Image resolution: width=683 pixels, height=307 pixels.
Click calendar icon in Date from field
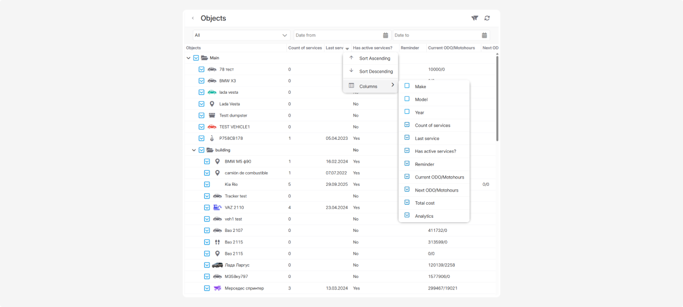(x=385, y=35)
